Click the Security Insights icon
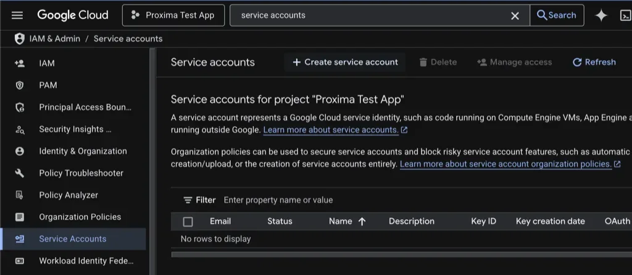Viewport: 632px width, 275px height. [19, 130]
